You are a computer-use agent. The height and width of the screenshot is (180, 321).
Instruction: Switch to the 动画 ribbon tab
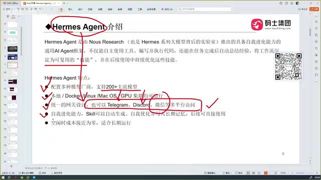coord(100,9)
